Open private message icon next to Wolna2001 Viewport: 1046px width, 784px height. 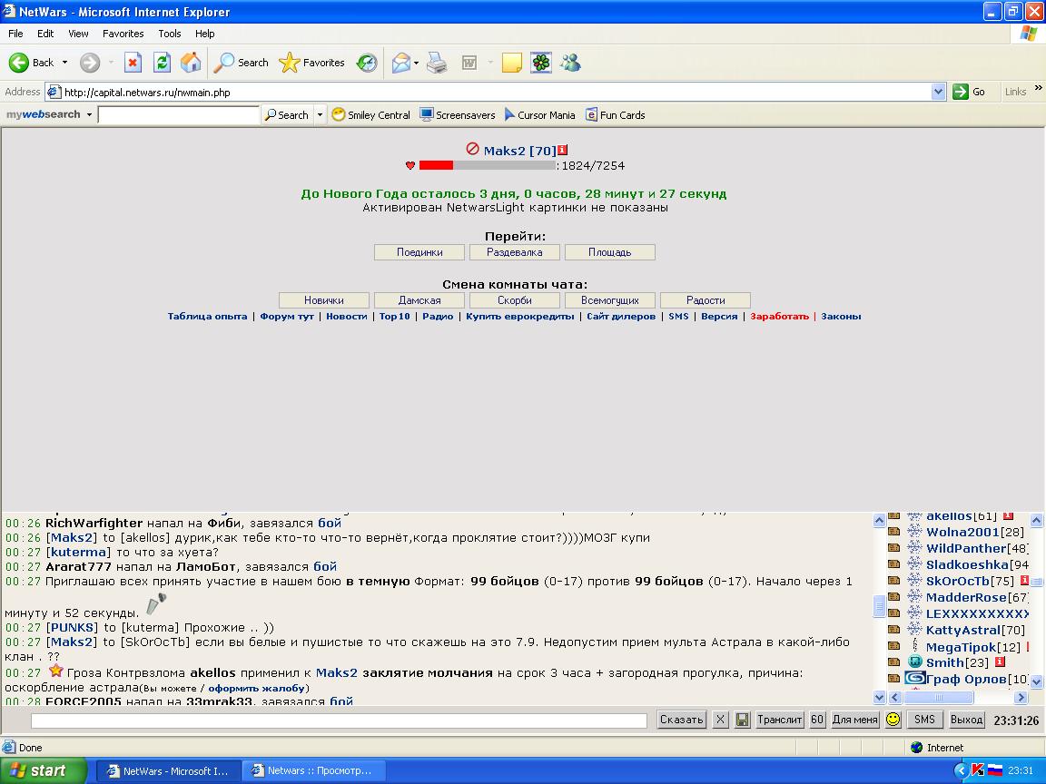[x=893, y=532]
